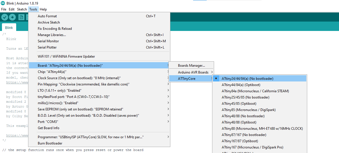Screen dimensions: 339x153
Task: Expand the ATTinyCore submenu
Action: click(191, 78)
